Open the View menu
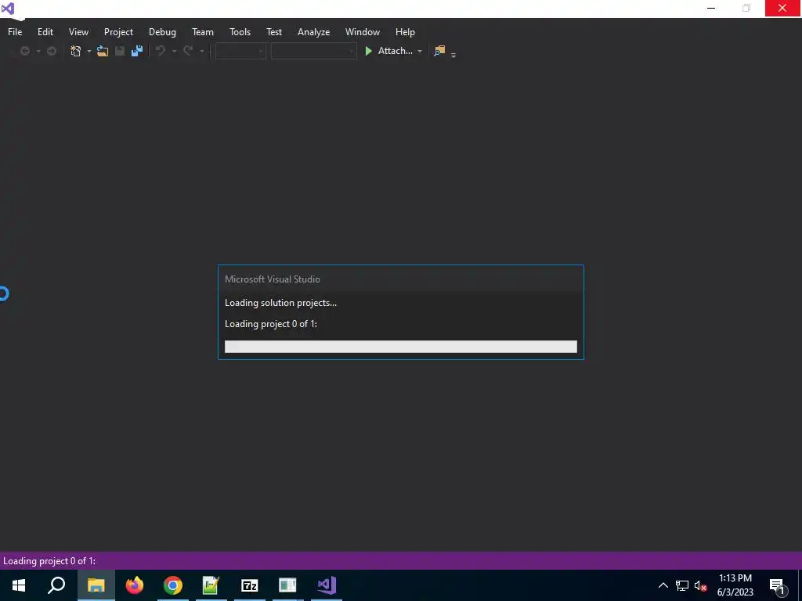The image size is (802, 601). pos(78,31)
